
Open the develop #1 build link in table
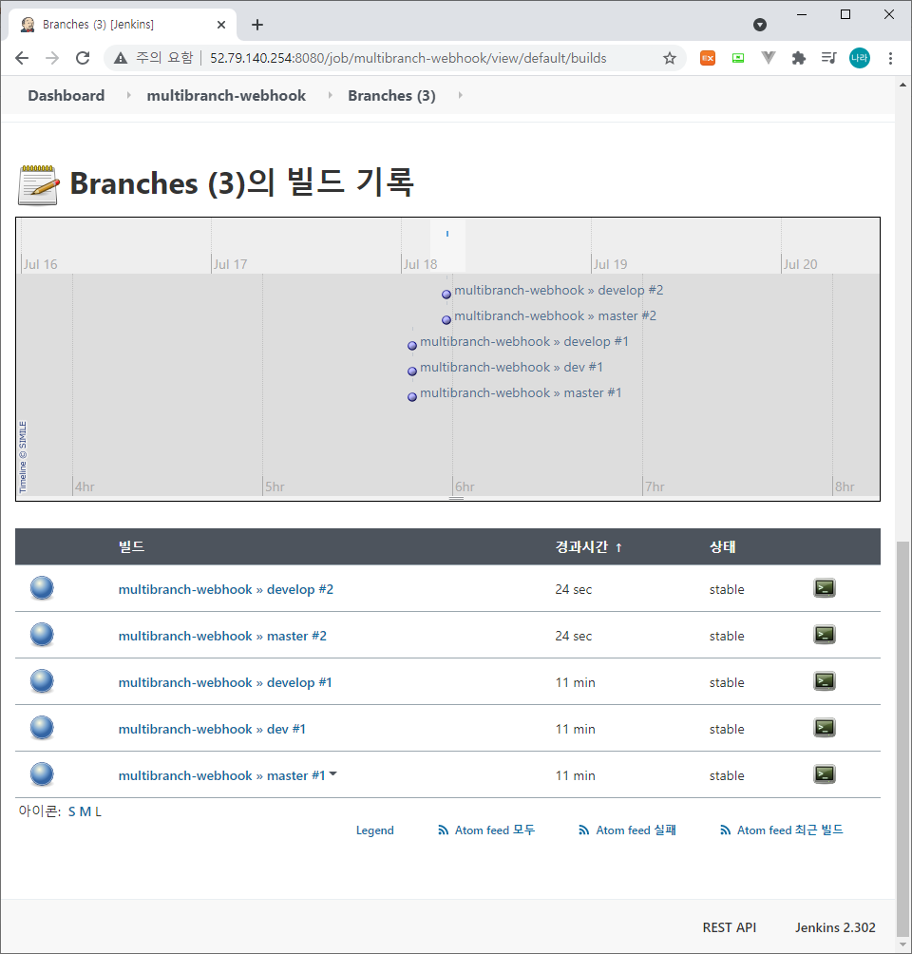click(225, 682)
